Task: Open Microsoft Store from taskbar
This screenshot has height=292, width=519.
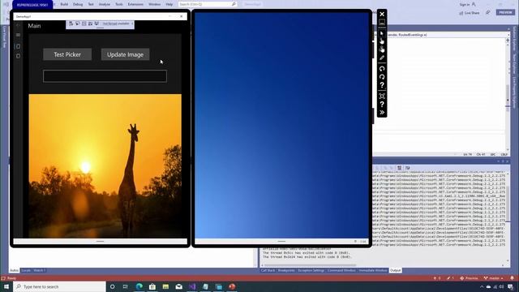Action: point(152,286)
